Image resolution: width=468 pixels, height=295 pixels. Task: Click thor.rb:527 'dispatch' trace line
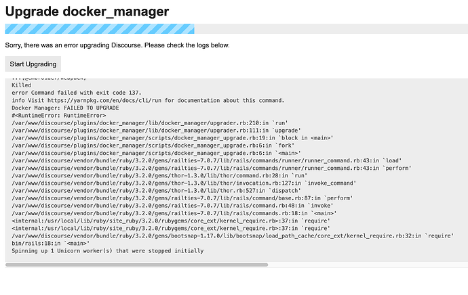point(157,191)
